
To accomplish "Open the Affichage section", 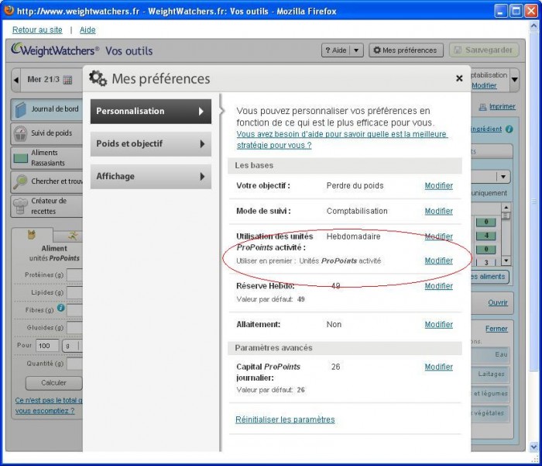I will (x=151, y=177).
